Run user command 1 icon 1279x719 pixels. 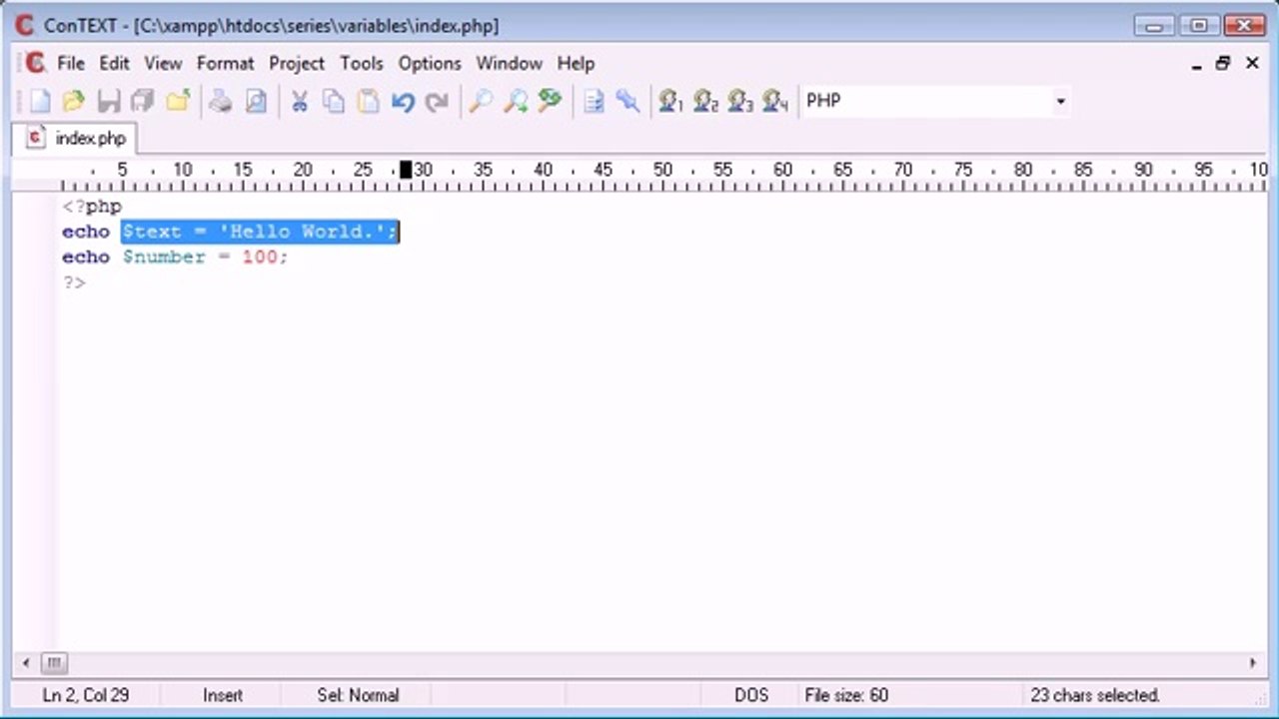pos(670,101)
